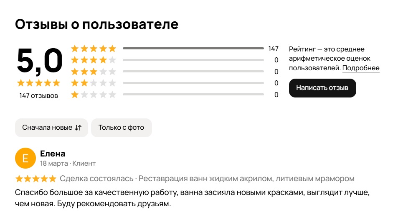Click the large 5,0 rating number
393x223 pixels.
pyautogui.click(x=39, y=62)
